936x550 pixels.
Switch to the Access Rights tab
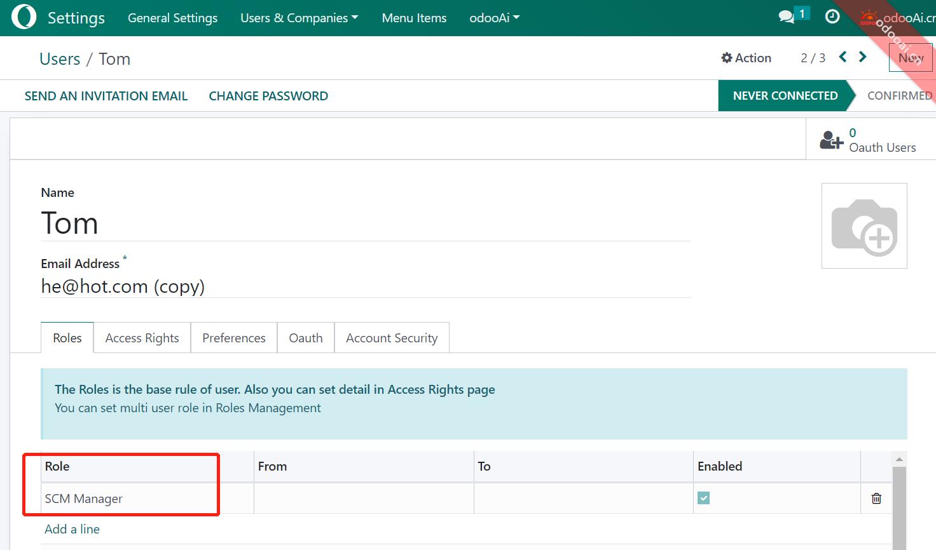142,338
